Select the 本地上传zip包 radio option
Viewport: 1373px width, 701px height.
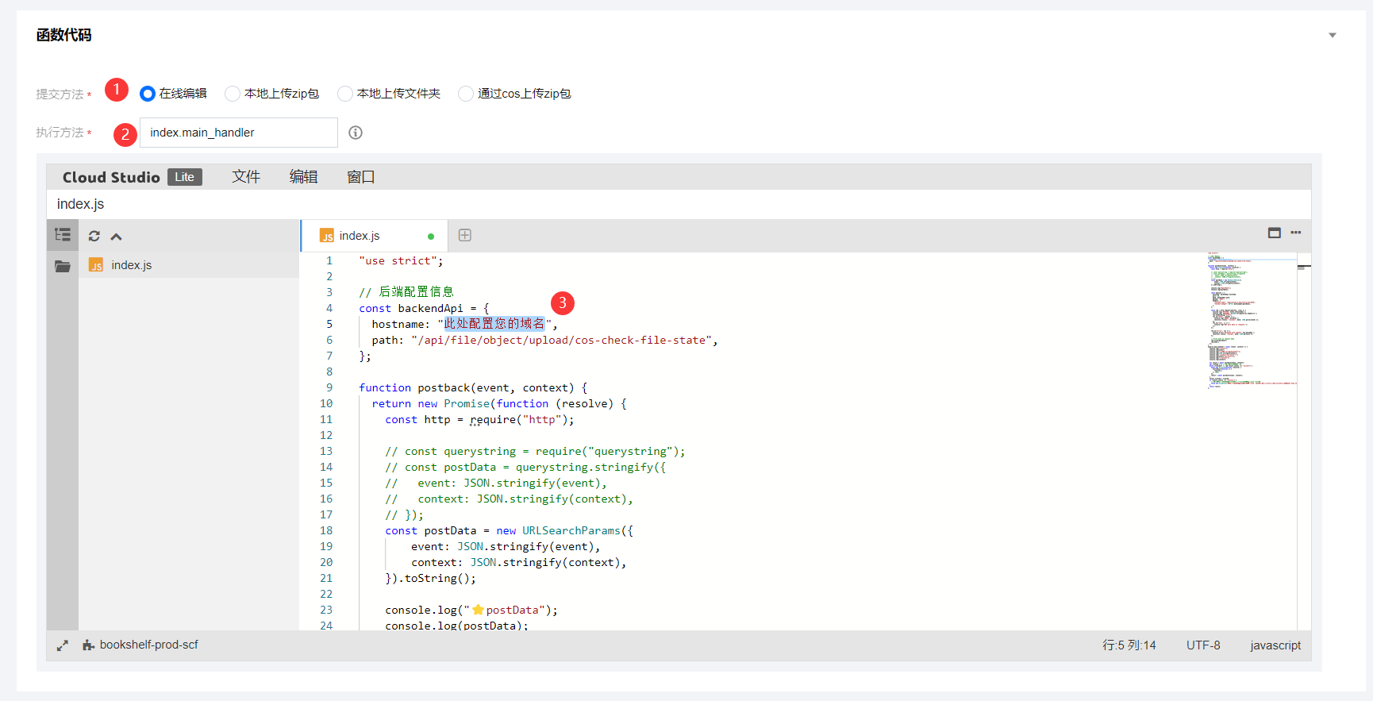(x=233, y=94)
